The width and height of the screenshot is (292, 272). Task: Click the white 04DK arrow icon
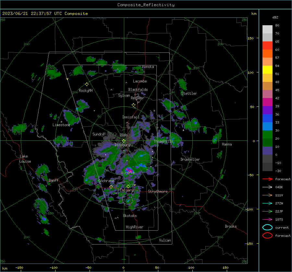click(x=267, y=187)
